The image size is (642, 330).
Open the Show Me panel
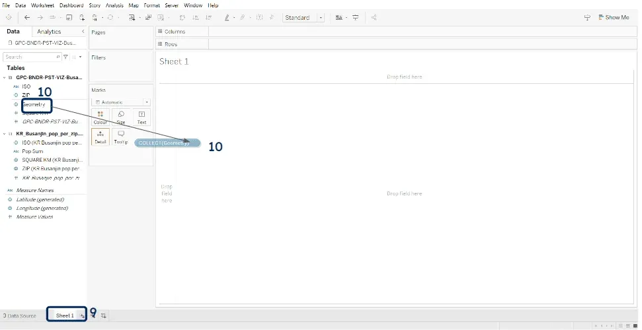point(614,18)
